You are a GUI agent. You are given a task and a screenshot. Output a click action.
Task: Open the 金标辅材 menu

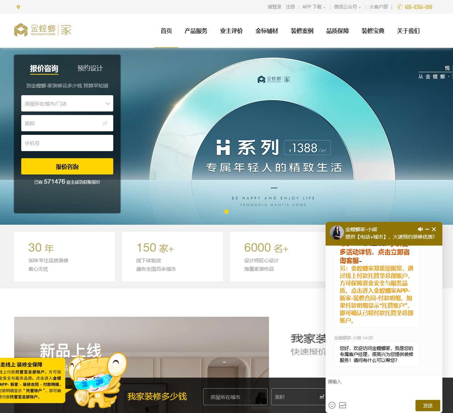pyautogui.click(x=267, y=31)
